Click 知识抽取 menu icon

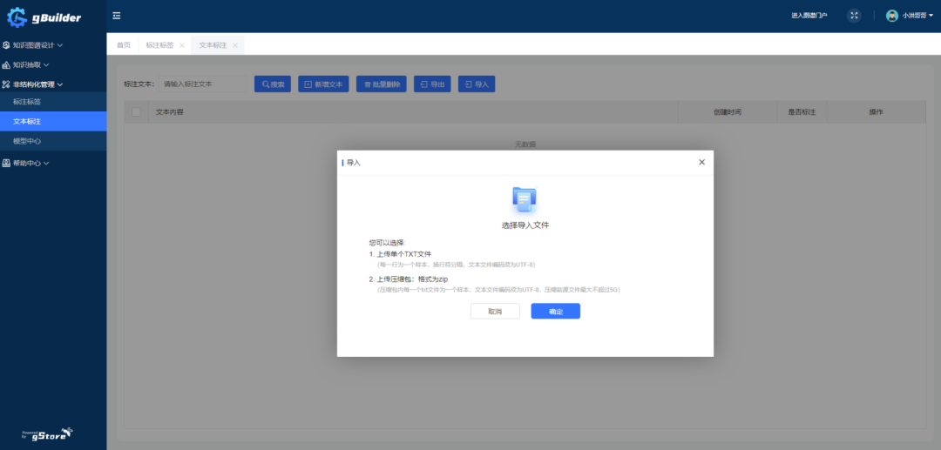coord(6,64)
